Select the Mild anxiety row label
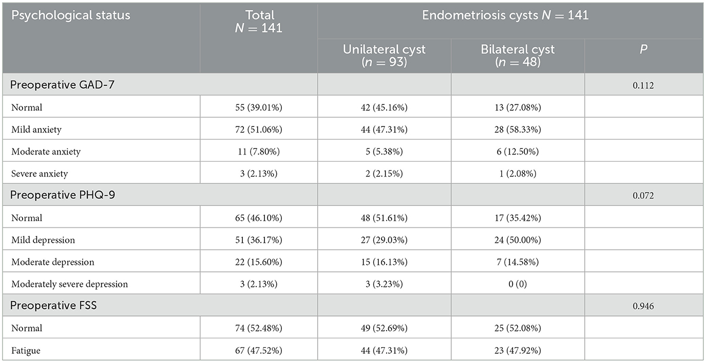The height and width of the screenshot is (363, 706). pyautogui.click(x=36, y=130)
